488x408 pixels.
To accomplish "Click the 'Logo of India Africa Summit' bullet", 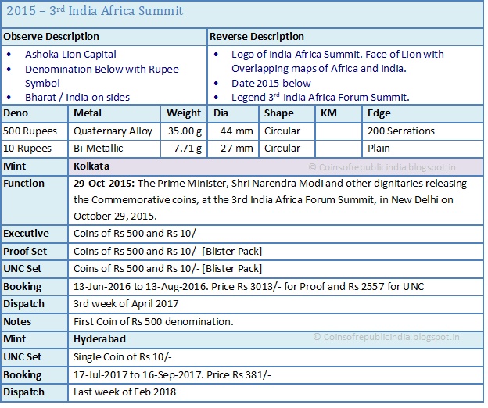I will pyautogui.click(x=338, y=61).
